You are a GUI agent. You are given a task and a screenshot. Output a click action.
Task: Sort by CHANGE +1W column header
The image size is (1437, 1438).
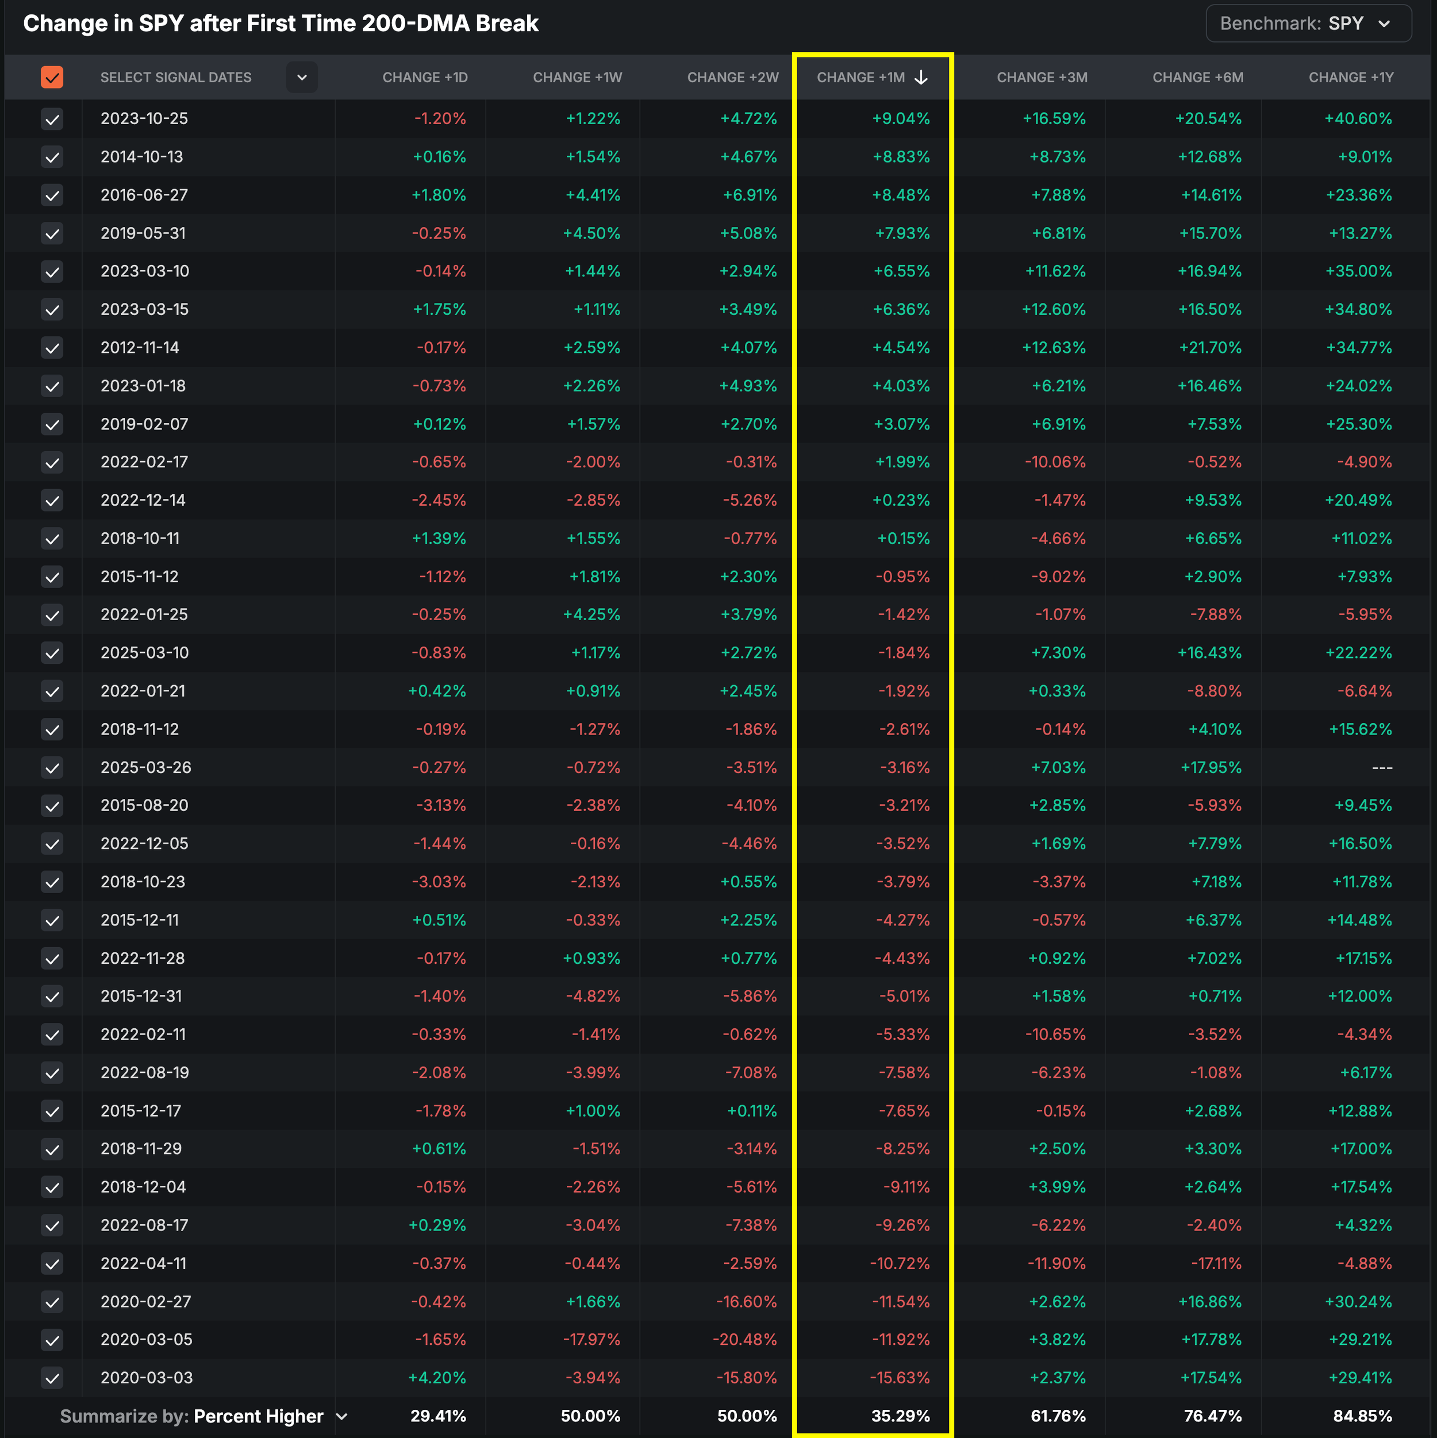point(577,78)
